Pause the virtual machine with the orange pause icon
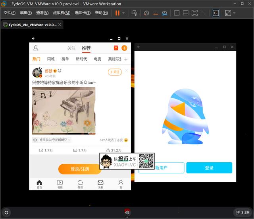 (117, 13)
